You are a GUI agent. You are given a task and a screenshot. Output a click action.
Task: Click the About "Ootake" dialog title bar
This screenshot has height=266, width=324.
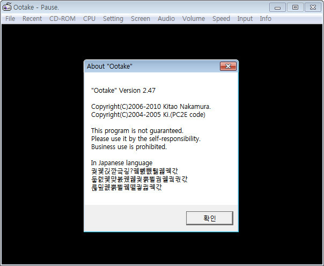pyautogui.click(x=152, y=66)
